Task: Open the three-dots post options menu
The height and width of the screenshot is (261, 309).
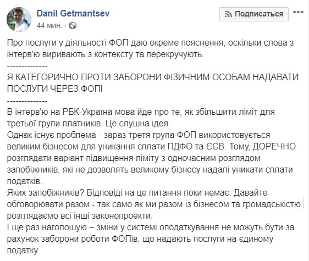Action: (x=298, y=12)
